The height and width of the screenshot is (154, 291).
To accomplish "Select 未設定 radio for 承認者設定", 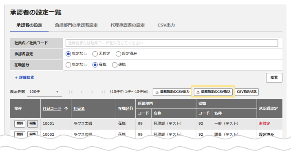I will pyautogui.click(x=95, y=54).
